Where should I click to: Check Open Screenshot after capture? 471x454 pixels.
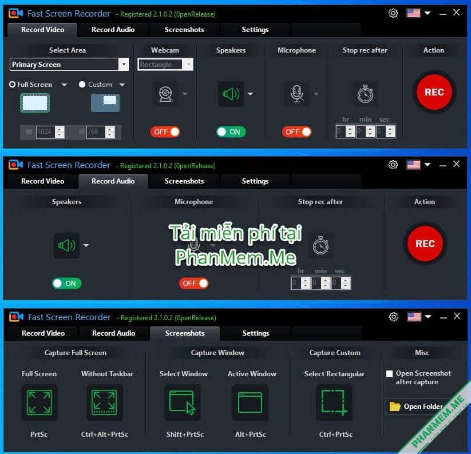[389, 373]
